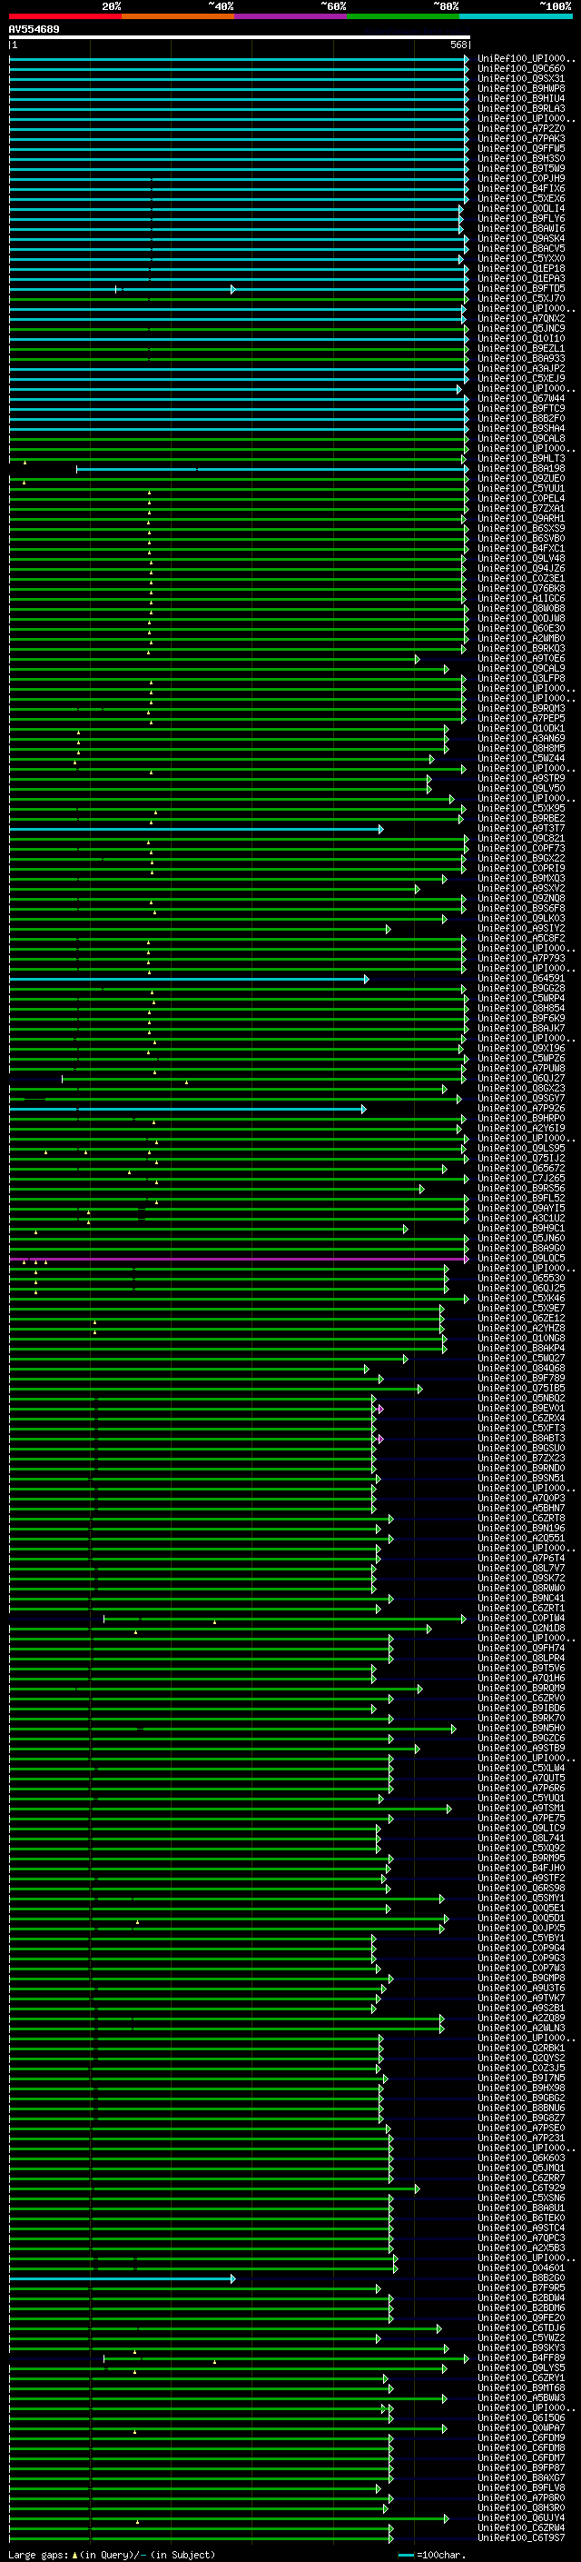Select hit label UniRef100_B9SHA4
The height and width of the screenshot is (2562, 581).
click(x=520, y=429)
